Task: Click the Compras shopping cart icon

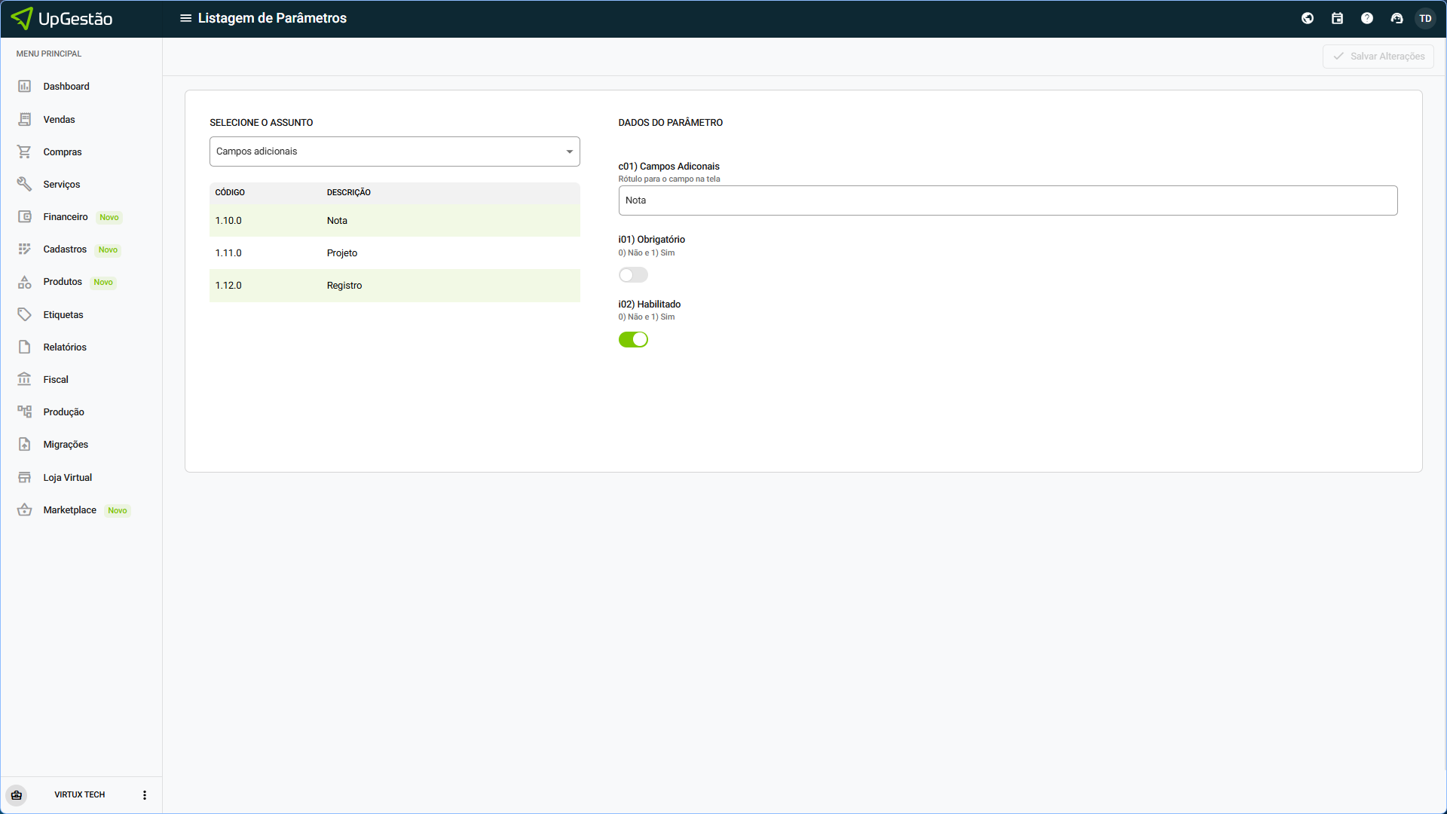Action: click(x=24, y=151)
